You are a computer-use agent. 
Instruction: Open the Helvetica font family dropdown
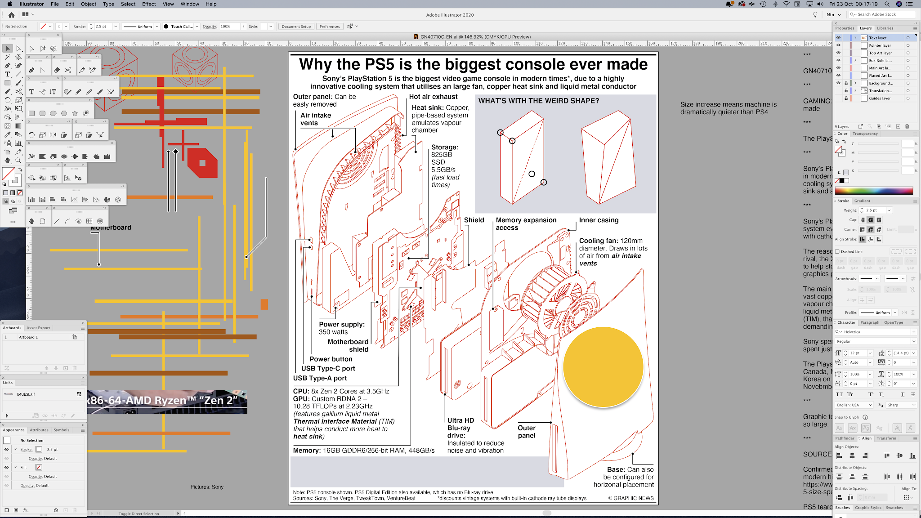click(x=913, y=332)
